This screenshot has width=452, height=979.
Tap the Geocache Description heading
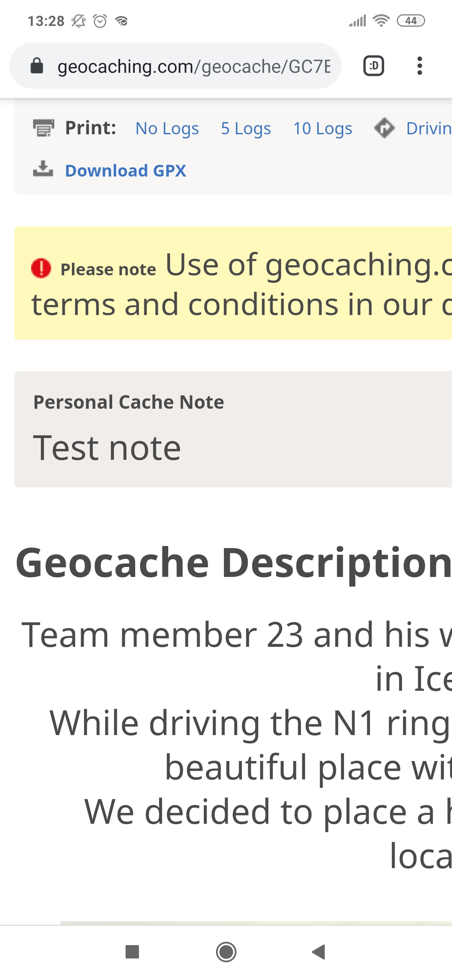tap(233, 563)
